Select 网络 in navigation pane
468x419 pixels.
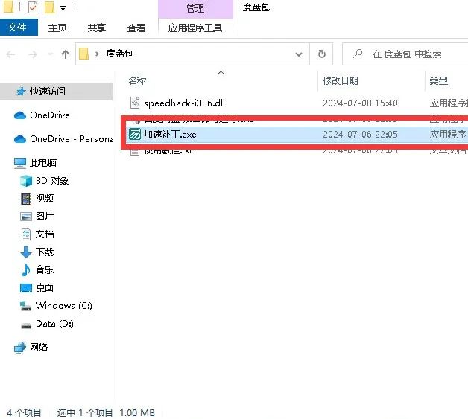click(x=39, y=347)
